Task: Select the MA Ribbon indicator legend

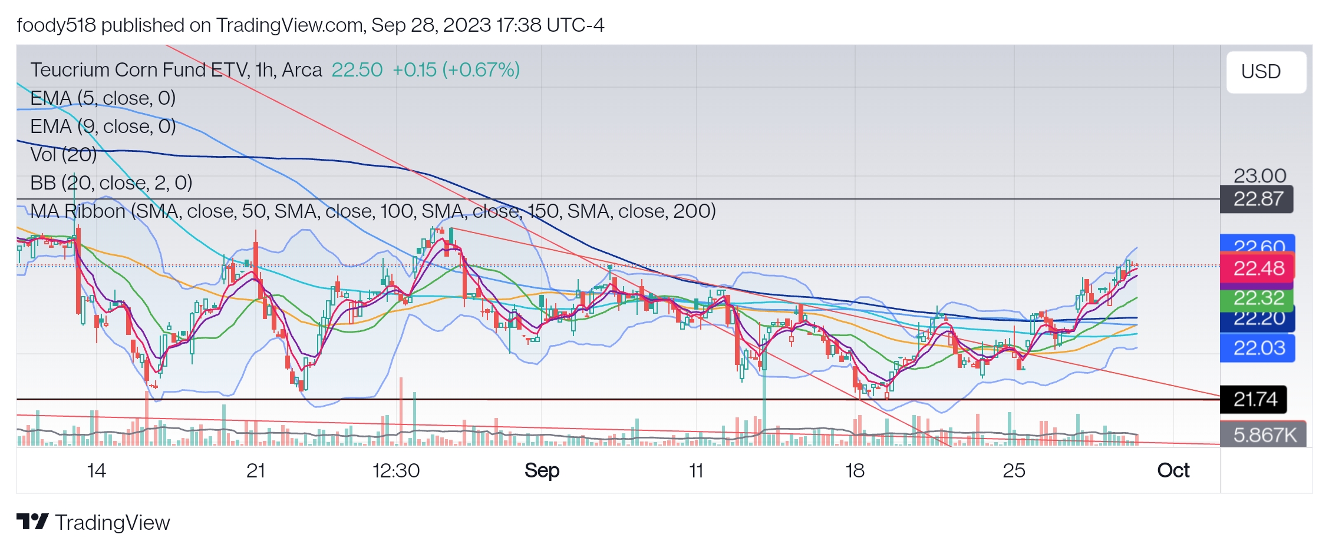Action: (373, 211)
